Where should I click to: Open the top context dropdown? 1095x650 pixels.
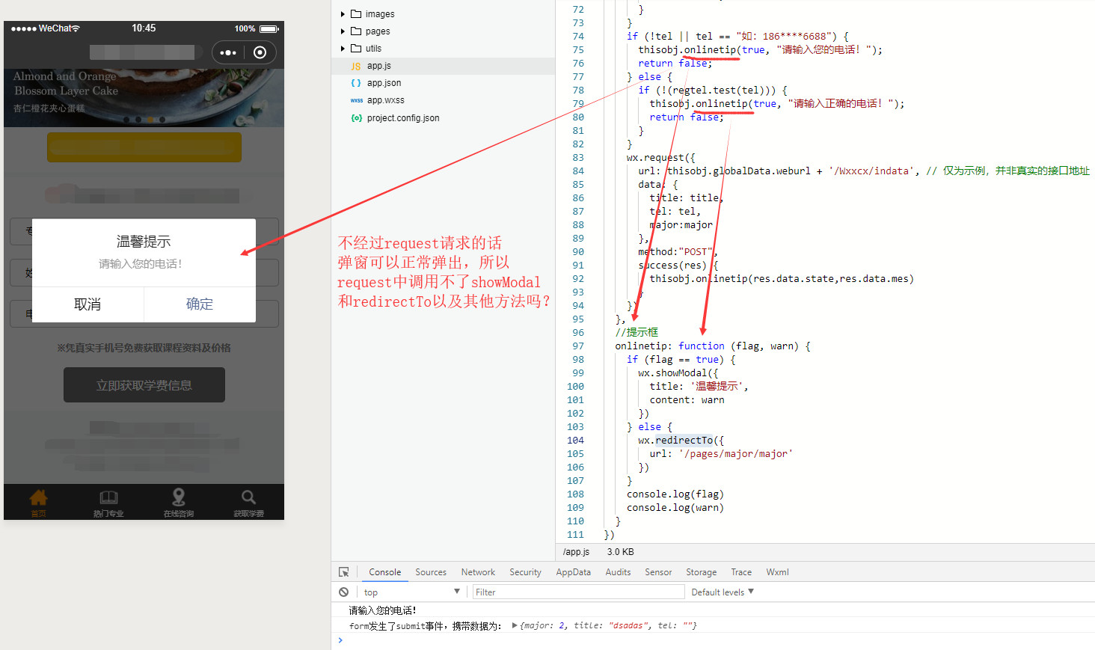pyautogui.click(x=411, y=592)
